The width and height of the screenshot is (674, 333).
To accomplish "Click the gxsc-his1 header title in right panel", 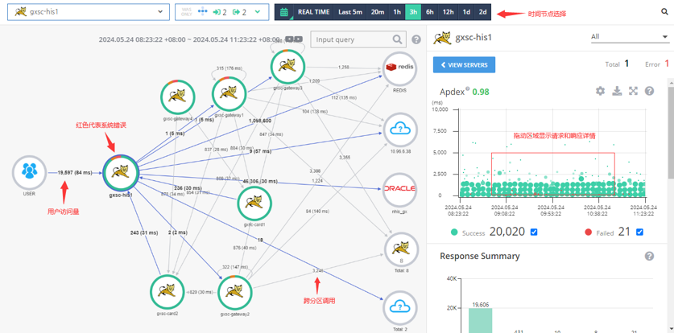I will (x=473, y=37).
